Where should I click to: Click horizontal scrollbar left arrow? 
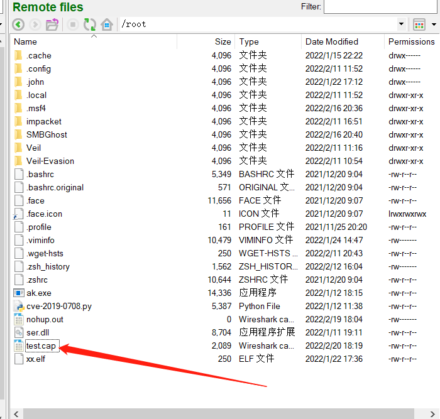[x=16, y=414]
